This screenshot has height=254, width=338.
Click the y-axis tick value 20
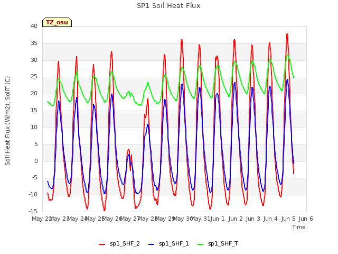34,93
